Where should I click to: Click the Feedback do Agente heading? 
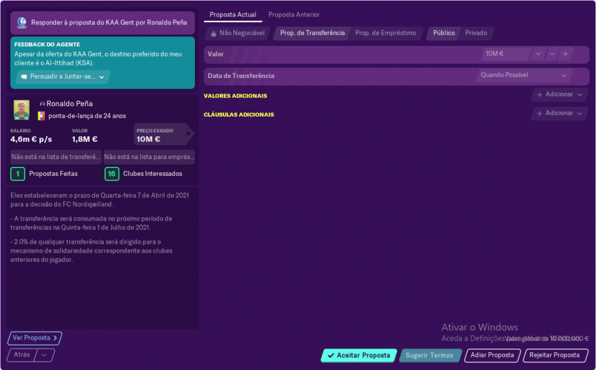point(47,45)
